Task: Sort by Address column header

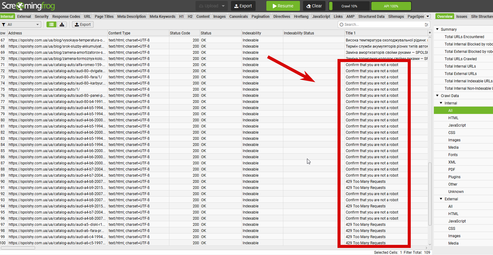Action: pos(57,33)
